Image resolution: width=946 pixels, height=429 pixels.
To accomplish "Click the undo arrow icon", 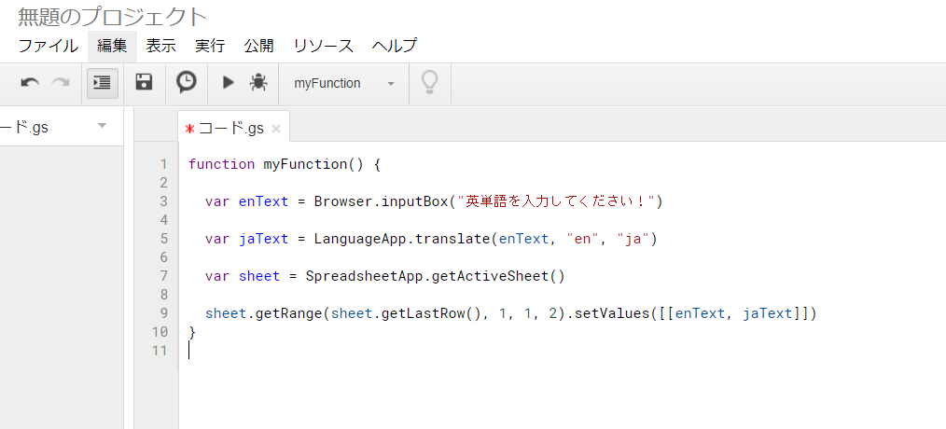I will tap(30, 83).
